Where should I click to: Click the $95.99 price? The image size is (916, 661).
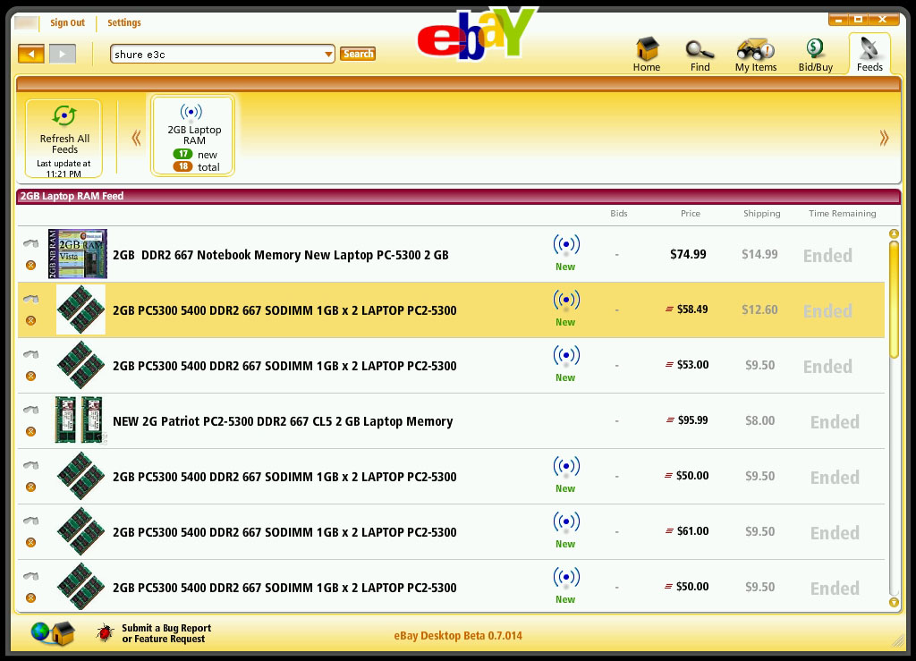[x=692, y=420]
